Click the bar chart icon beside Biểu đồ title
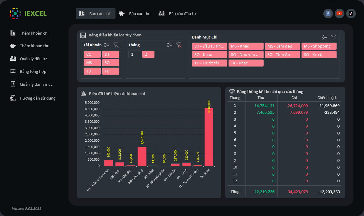Viewport: 364px width, 216px height. pos(84,94)
